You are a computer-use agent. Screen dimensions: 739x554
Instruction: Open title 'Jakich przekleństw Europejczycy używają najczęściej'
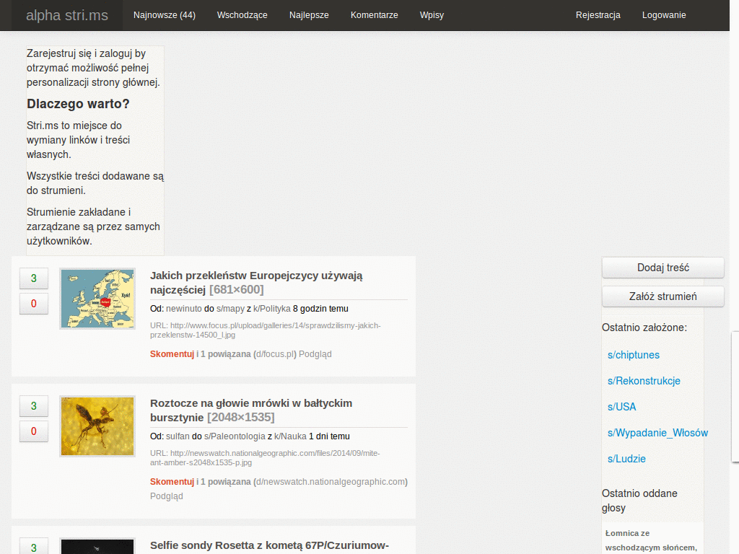(x=256, y=282)
